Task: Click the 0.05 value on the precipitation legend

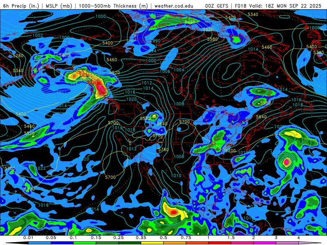Action: point(51,238)
